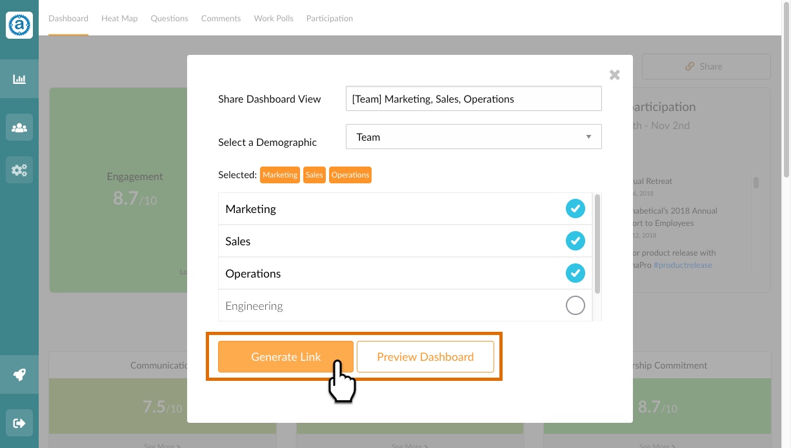The width and height of the screenshot is (791, 448).
Task: Remove the Operations selected tag
Action: pyautogui.click(x=350, y=175)
